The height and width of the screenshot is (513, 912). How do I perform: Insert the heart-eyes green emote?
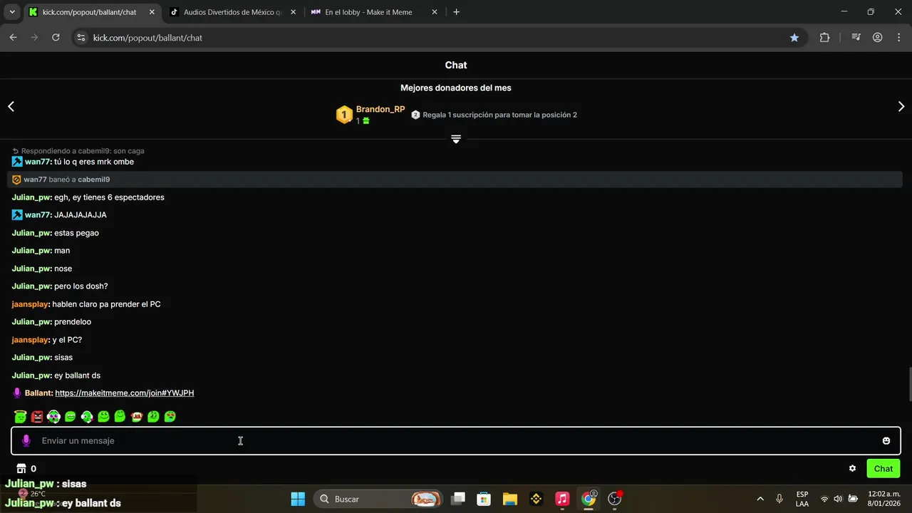tap(170, 416)
